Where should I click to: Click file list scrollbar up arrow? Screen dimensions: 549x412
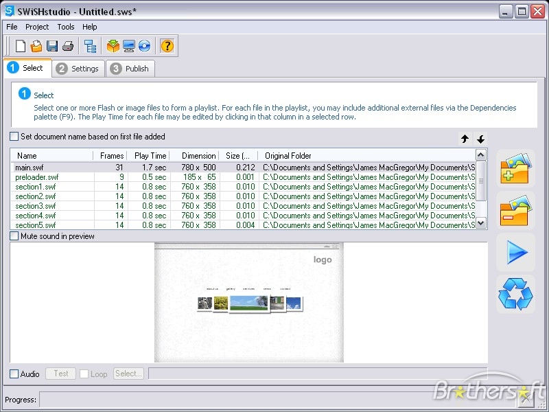481,155
